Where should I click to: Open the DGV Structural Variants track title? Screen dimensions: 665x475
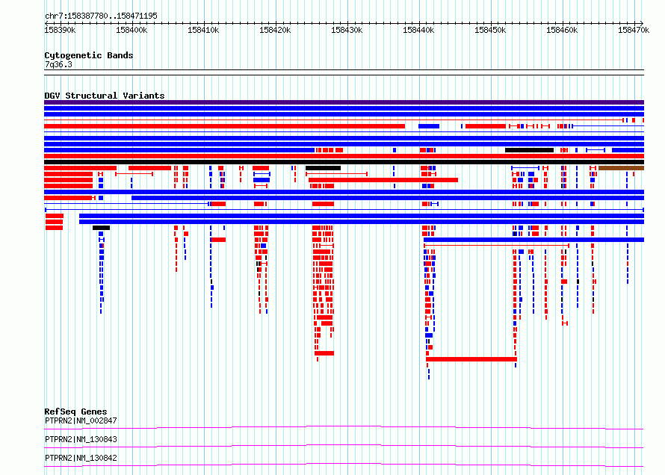tap(105, 96)
